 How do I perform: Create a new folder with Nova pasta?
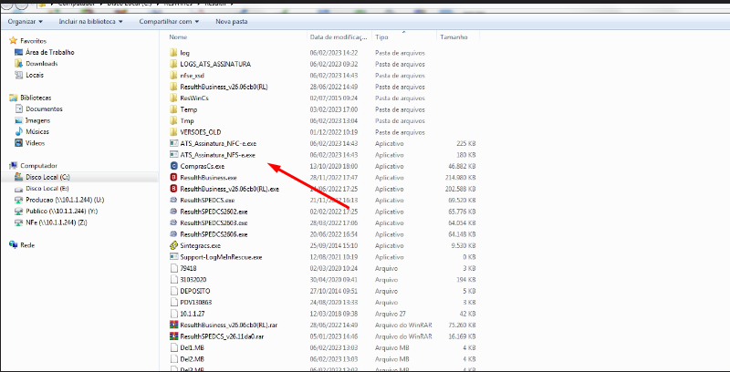pyautogui.click(x=232, y=21)
